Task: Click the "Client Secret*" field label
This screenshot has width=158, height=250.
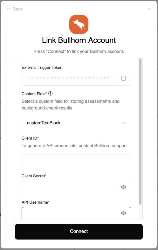Action: coord(34,176)
